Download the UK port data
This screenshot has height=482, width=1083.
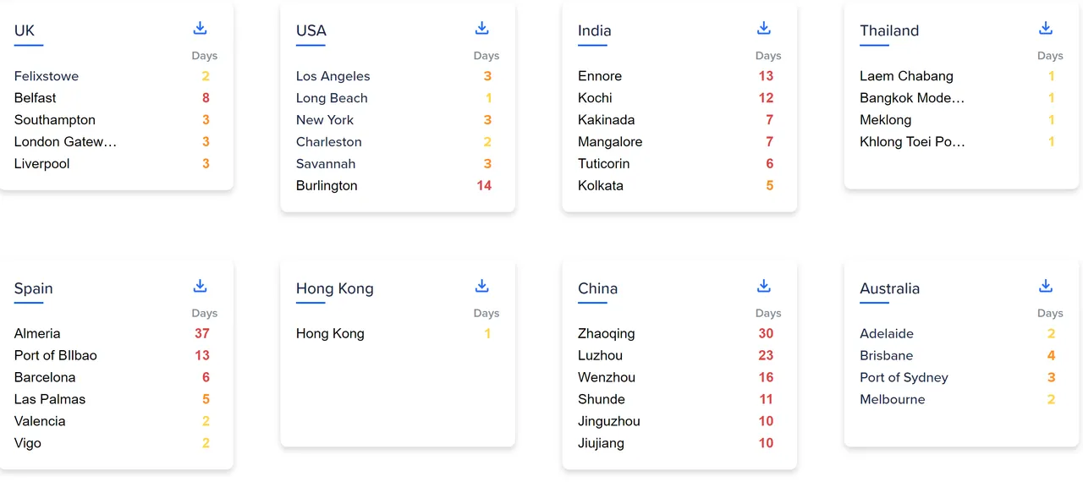click(200, 28)
